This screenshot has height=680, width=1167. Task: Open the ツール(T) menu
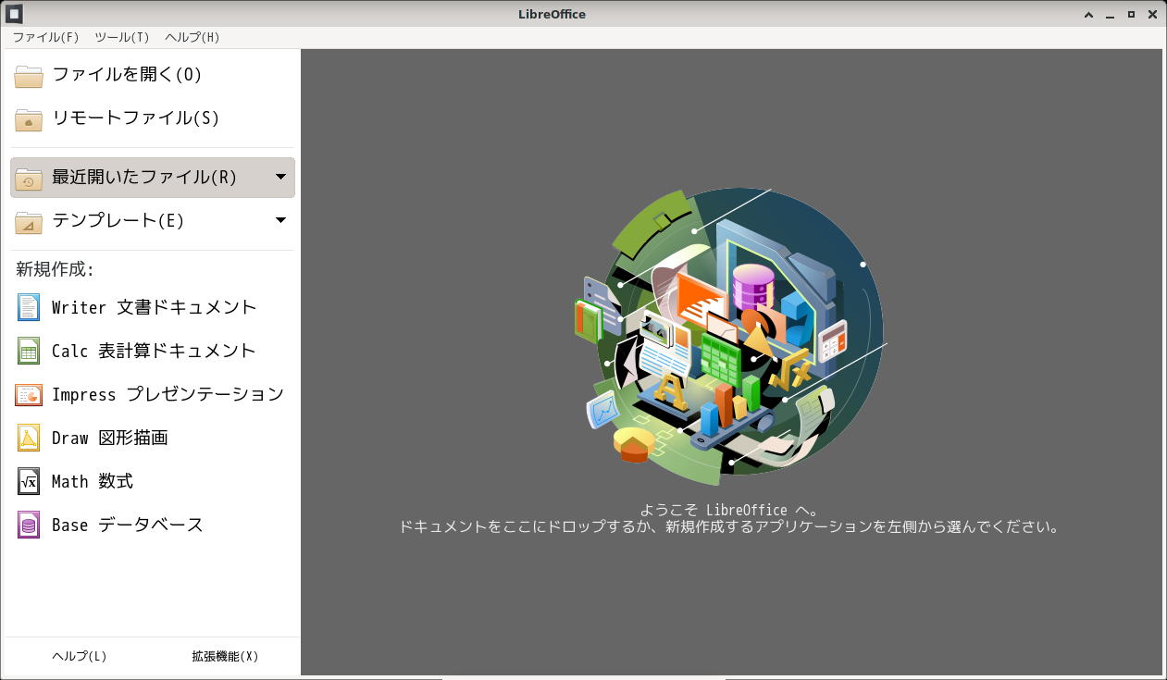122,37
